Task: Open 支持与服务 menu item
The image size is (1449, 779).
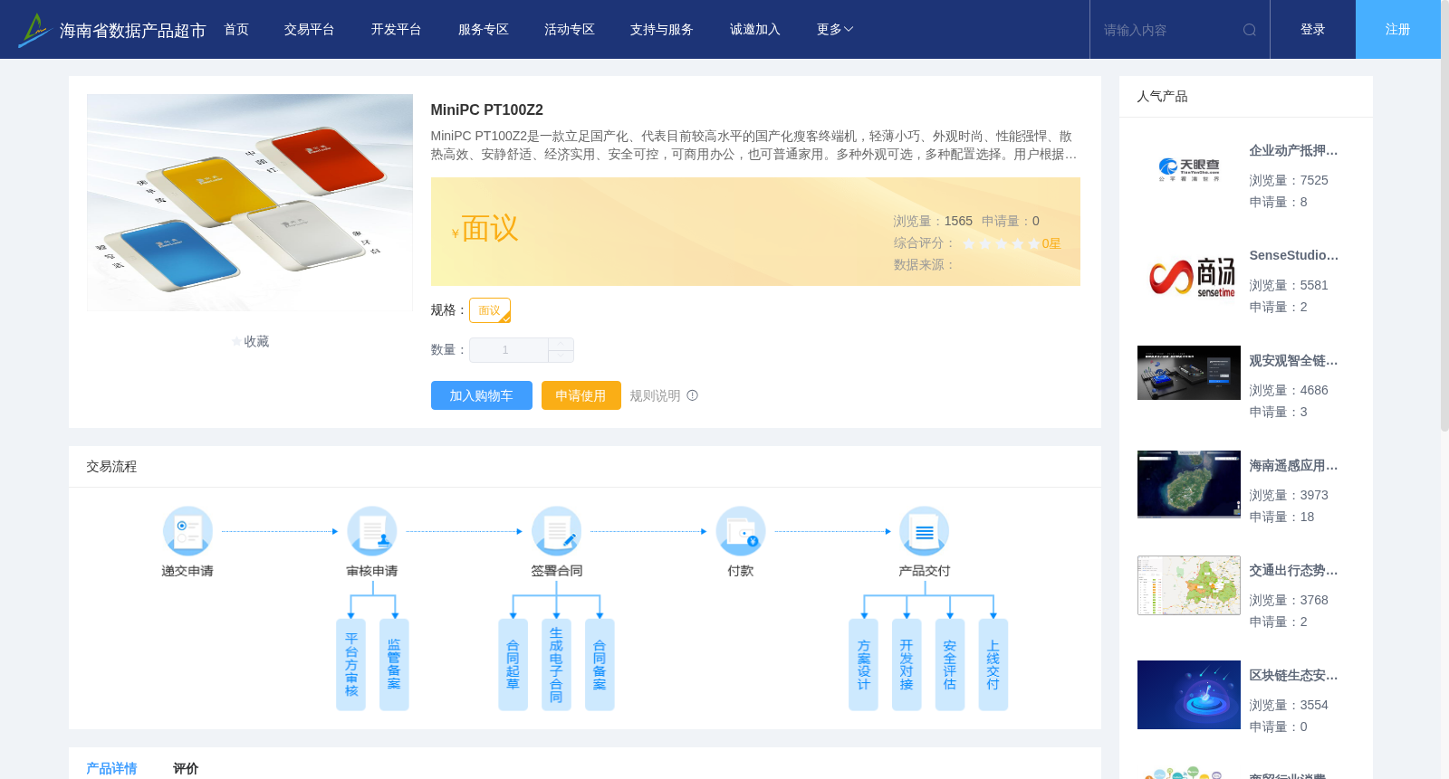Action: click(662, 30)
